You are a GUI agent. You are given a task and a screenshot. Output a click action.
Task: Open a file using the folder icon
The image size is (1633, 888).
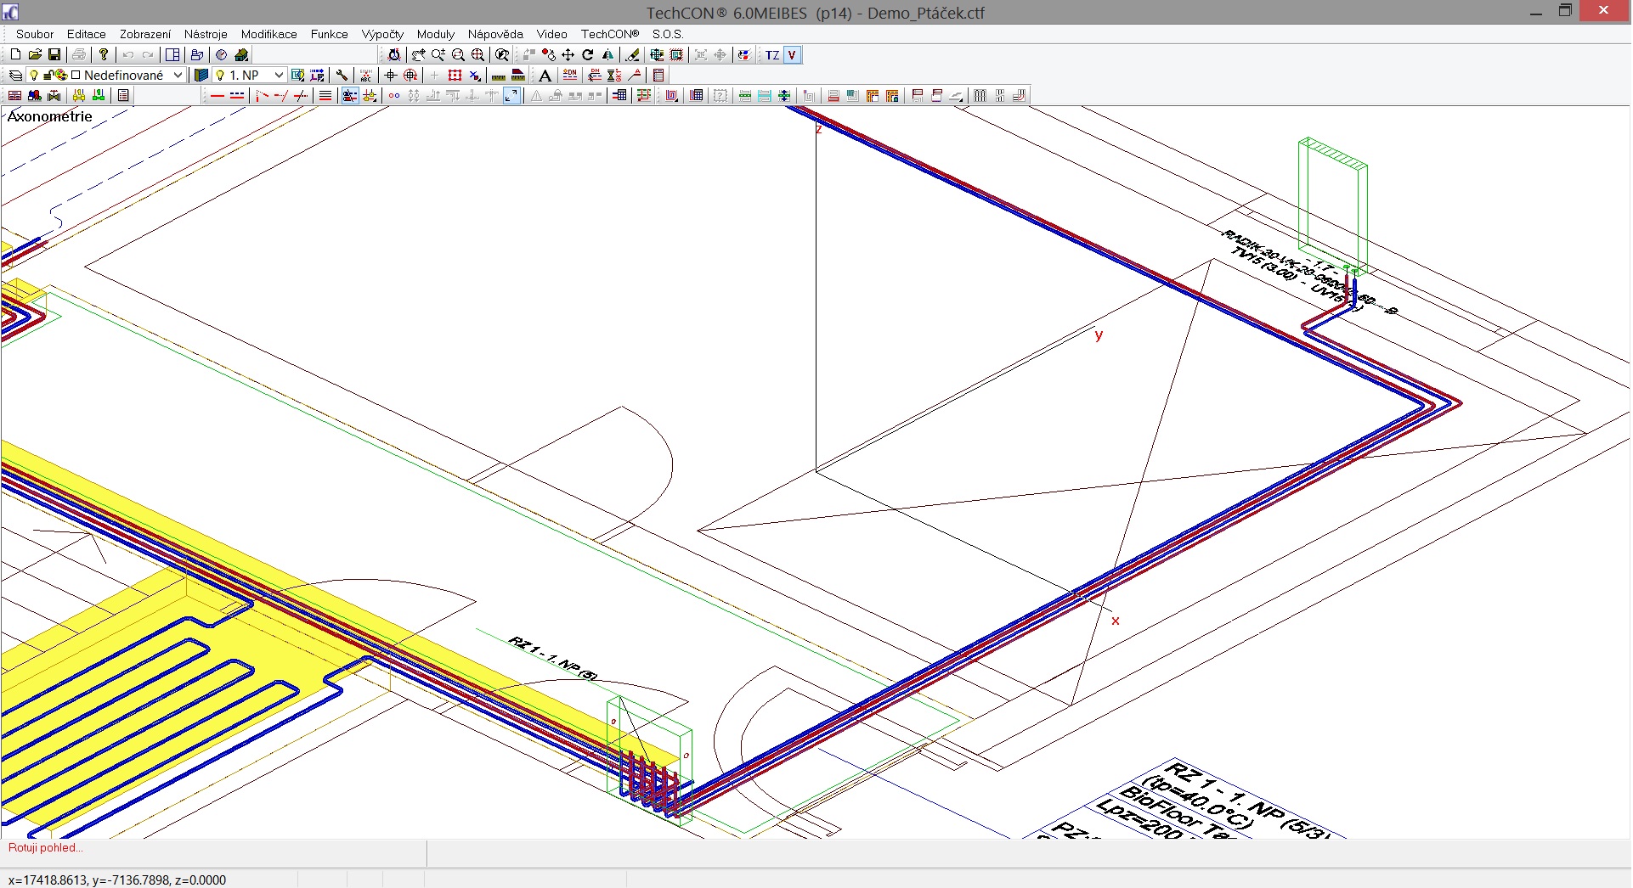(35, 55)
